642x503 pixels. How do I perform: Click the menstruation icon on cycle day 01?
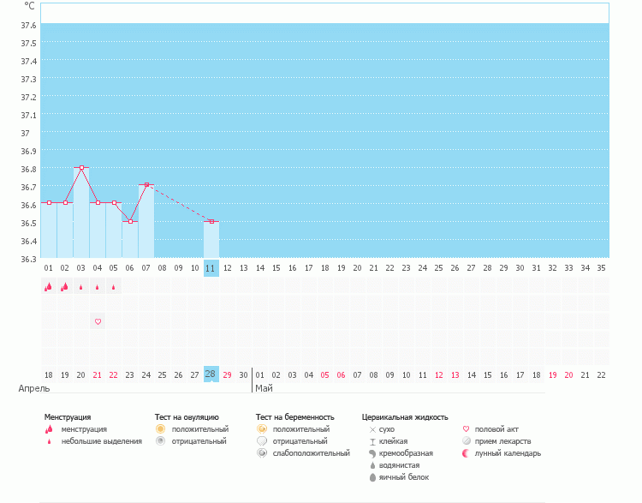point(49,287)
